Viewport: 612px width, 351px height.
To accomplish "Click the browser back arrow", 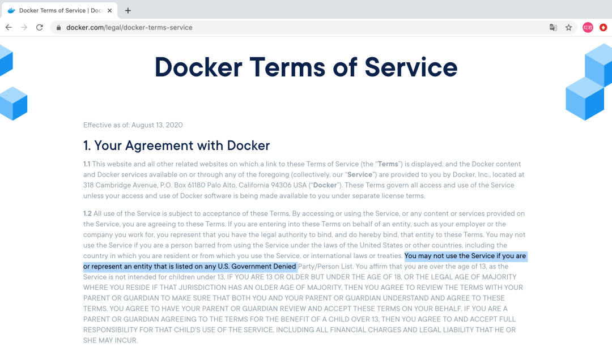I will 8,27.
